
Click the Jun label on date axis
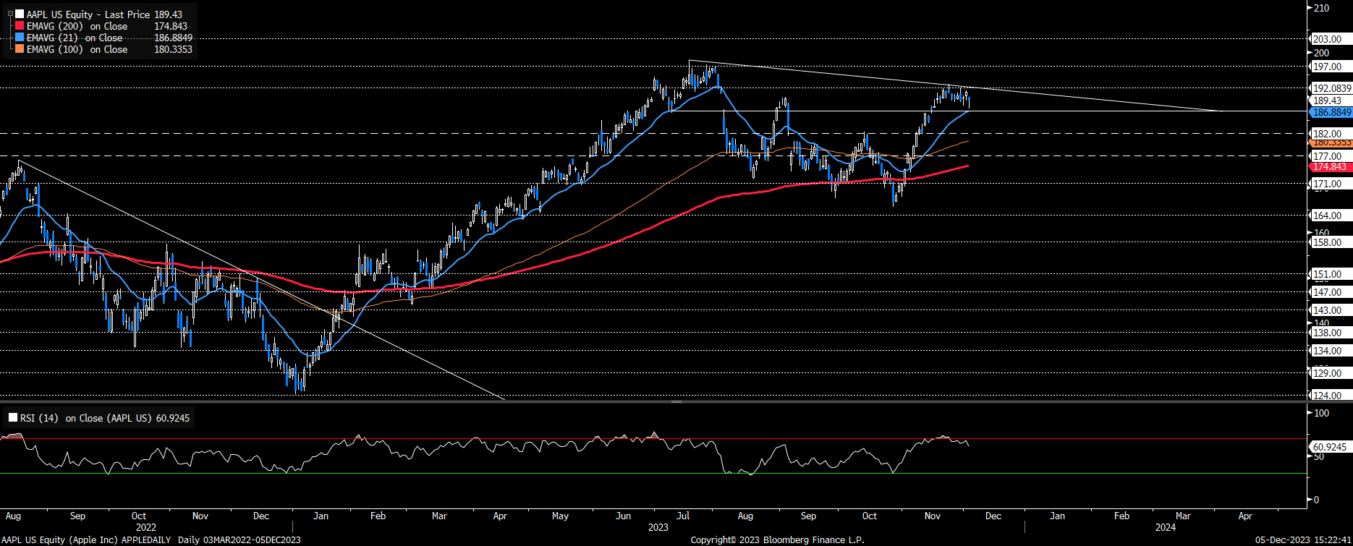(x=623, y=516)
